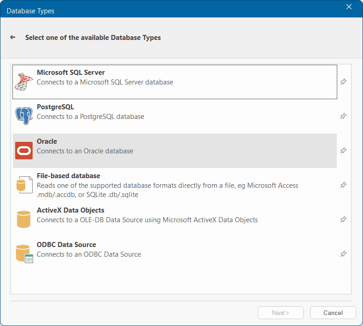Pin the PostgreSQL entry

pos(343,116)
